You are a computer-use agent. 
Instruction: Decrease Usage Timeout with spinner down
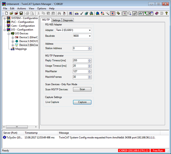[x=90, y=67]
